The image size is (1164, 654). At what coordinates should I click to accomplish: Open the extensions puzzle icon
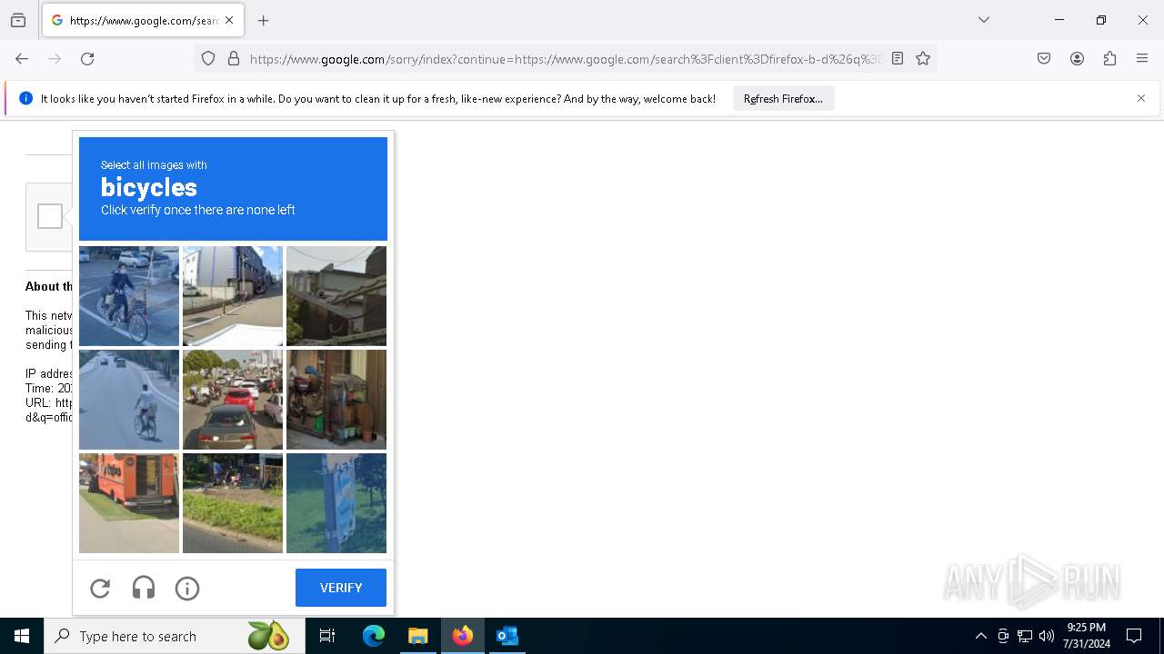click(x=1109, y=59)
